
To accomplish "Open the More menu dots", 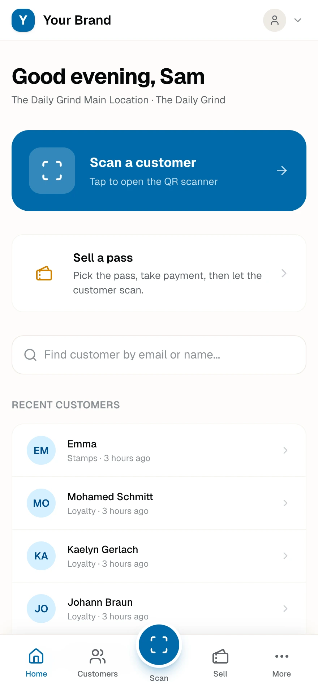I will click(x=282, y=656).
